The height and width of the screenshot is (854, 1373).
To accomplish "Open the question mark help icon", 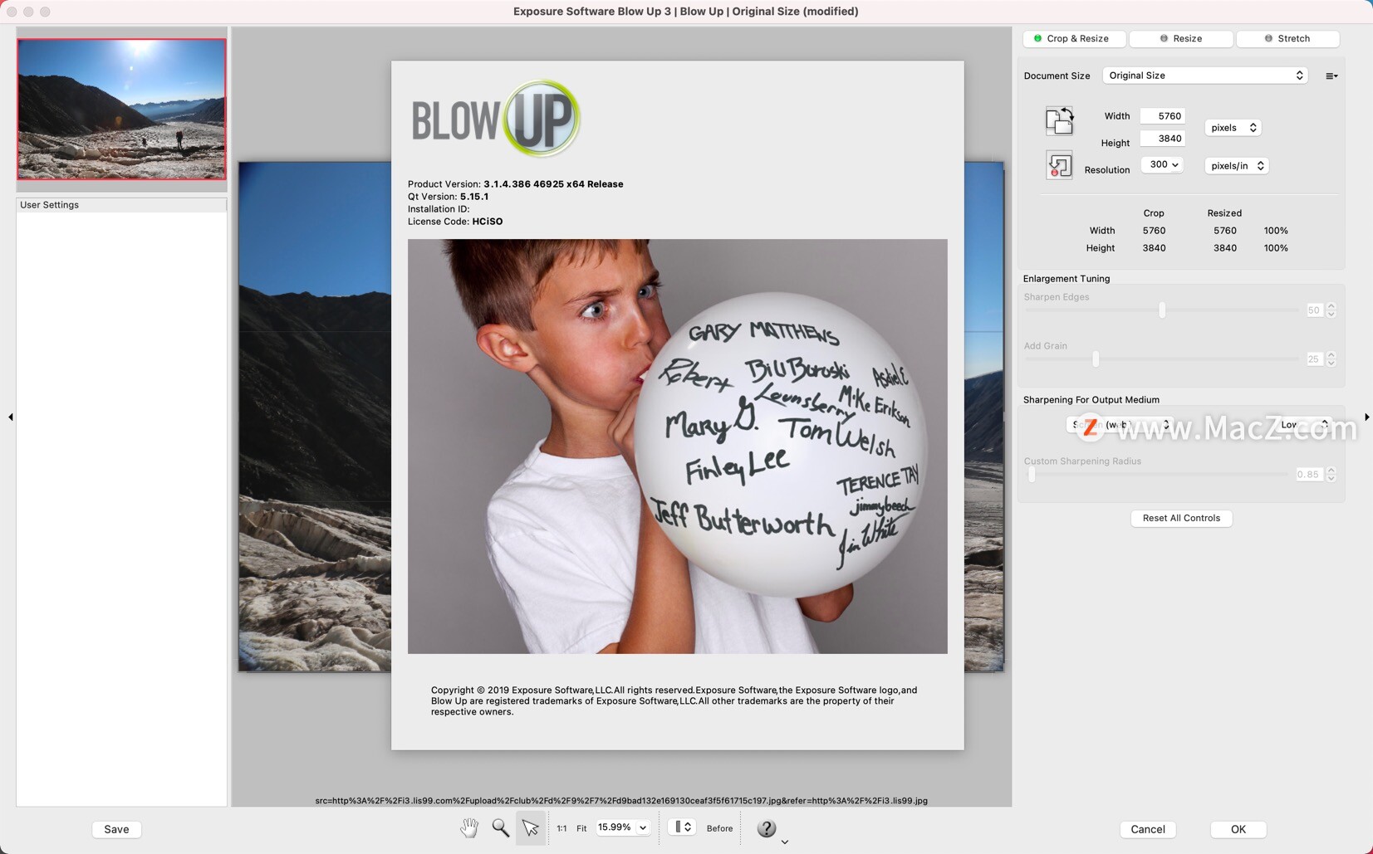I will tap(767, 828).
